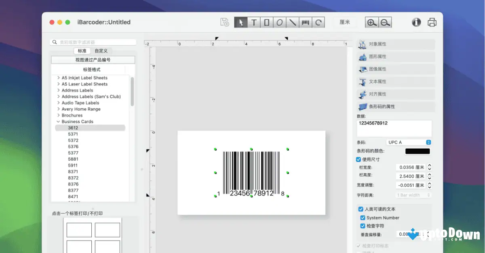Select the Rotate tool

click(x=319, y=22)
